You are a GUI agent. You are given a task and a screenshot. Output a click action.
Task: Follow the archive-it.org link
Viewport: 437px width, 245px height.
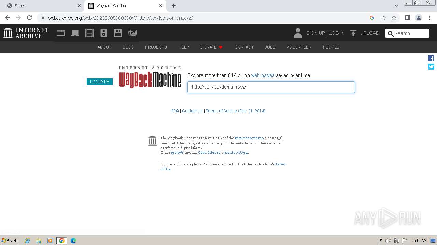tap(236, 153)
